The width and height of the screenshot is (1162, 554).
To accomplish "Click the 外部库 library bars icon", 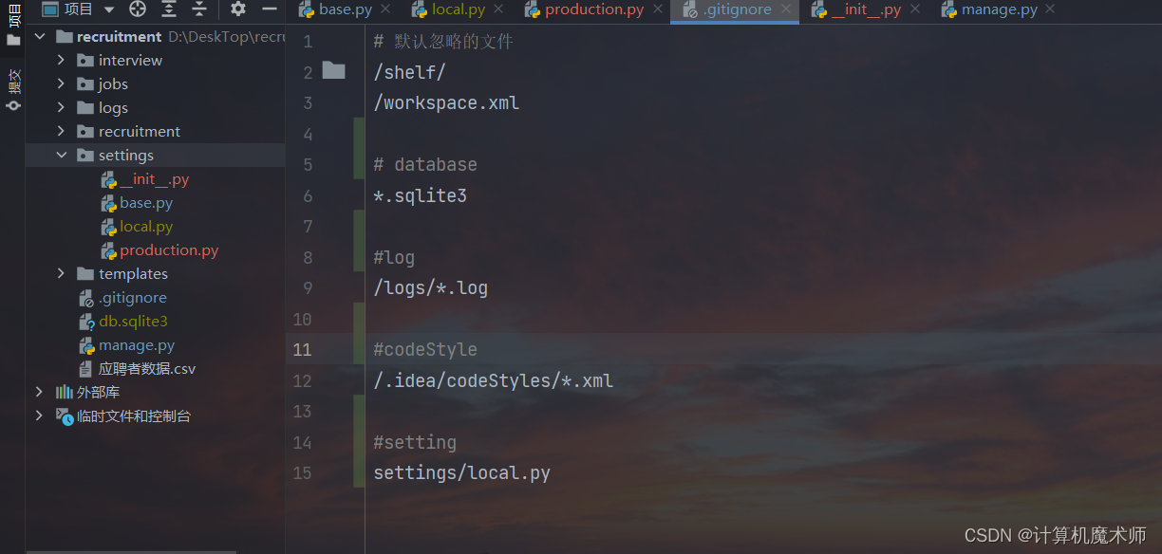I will [64, 392].
